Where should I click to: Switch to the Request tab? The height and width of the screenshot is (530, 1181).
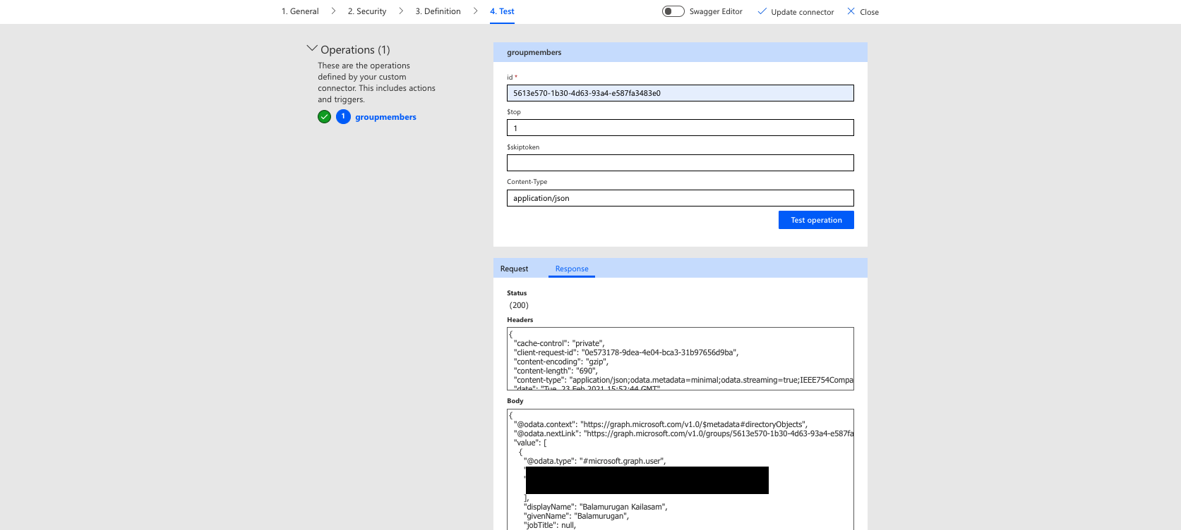pyautogui.click(x=514, y=269)
